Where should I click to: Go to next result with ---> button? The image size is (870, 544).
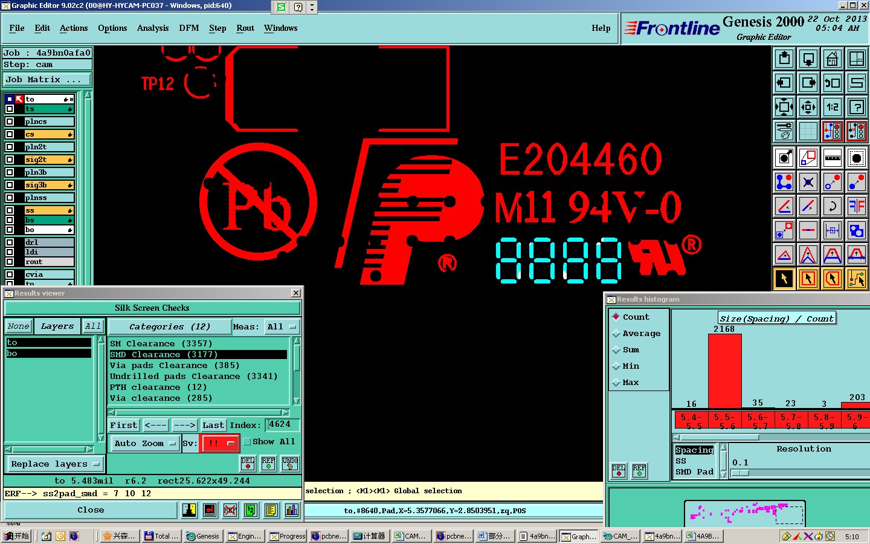coord(184,426)
